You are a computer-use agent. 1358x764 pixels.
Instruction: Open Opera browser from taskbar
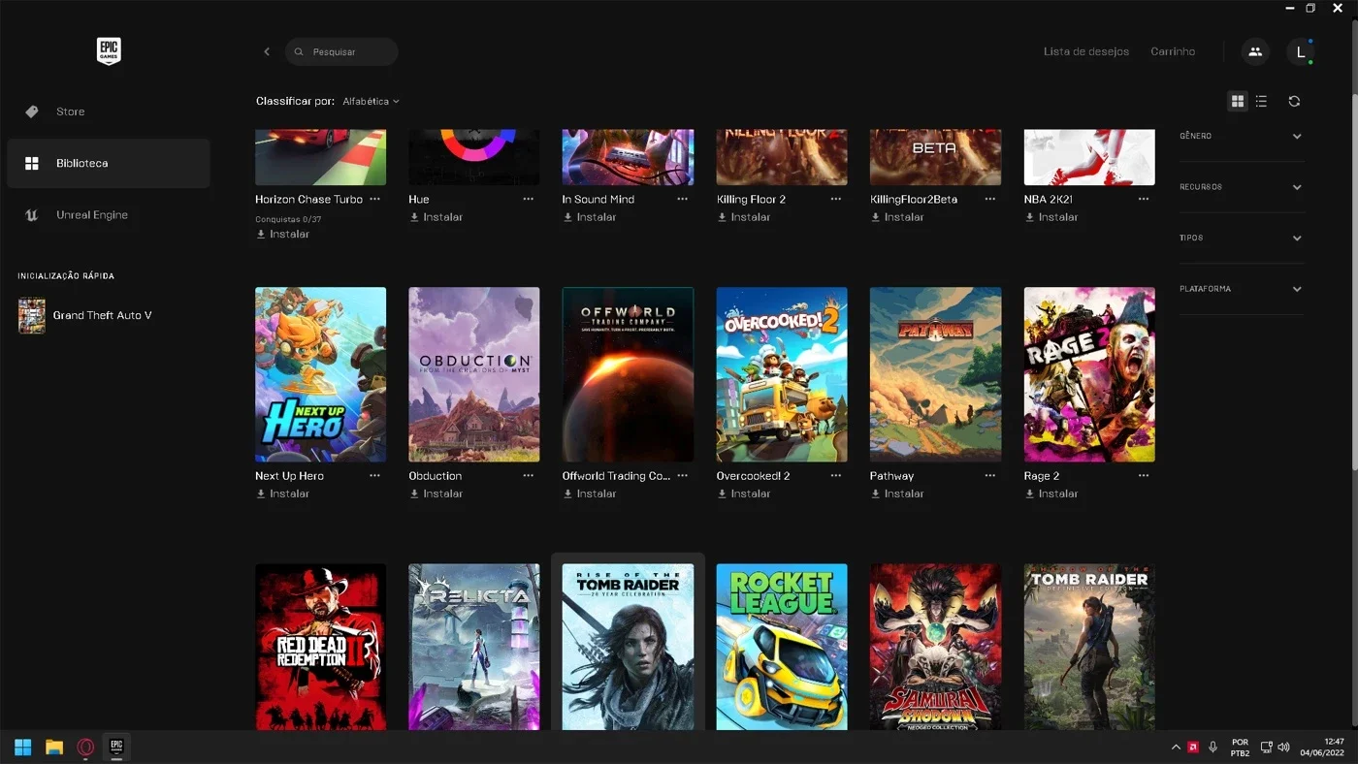point(85,747)
